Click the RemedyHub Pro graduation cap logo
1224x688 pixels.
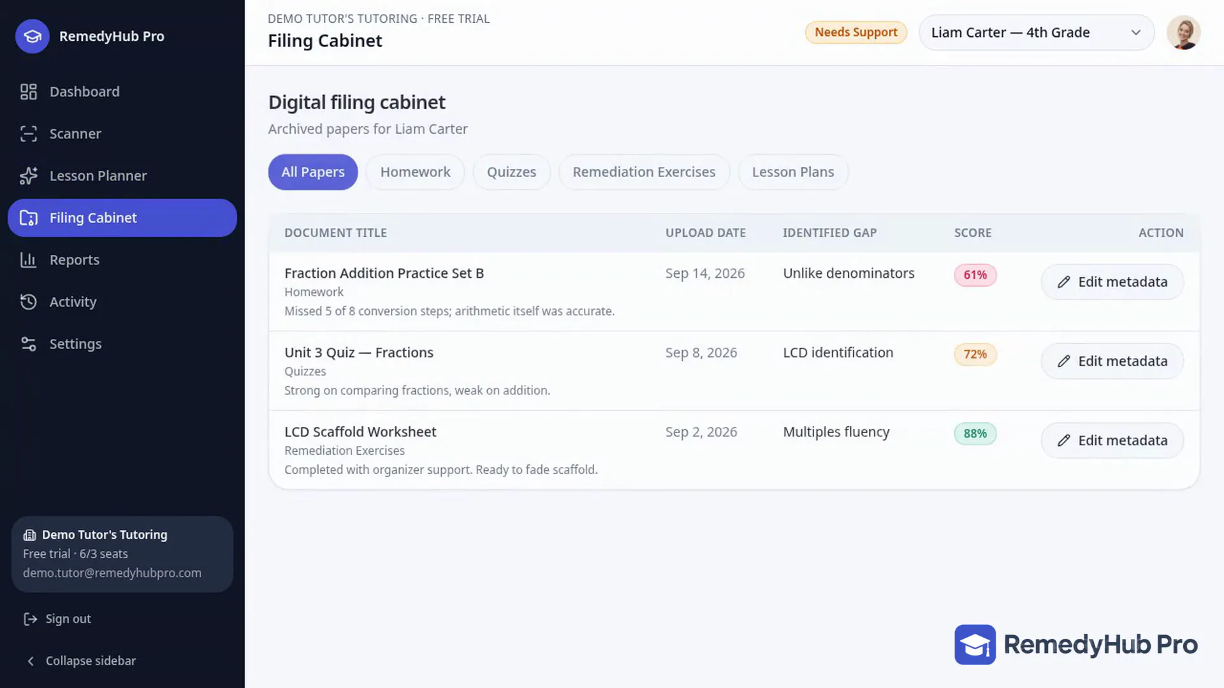33,36
